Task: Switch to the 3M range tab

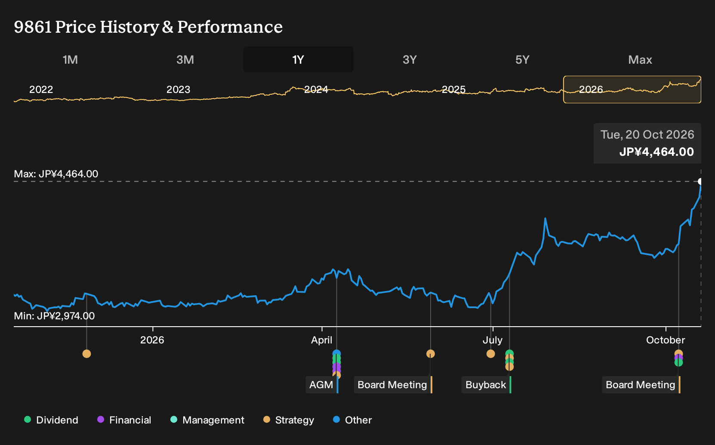Action: coord(185,59)
